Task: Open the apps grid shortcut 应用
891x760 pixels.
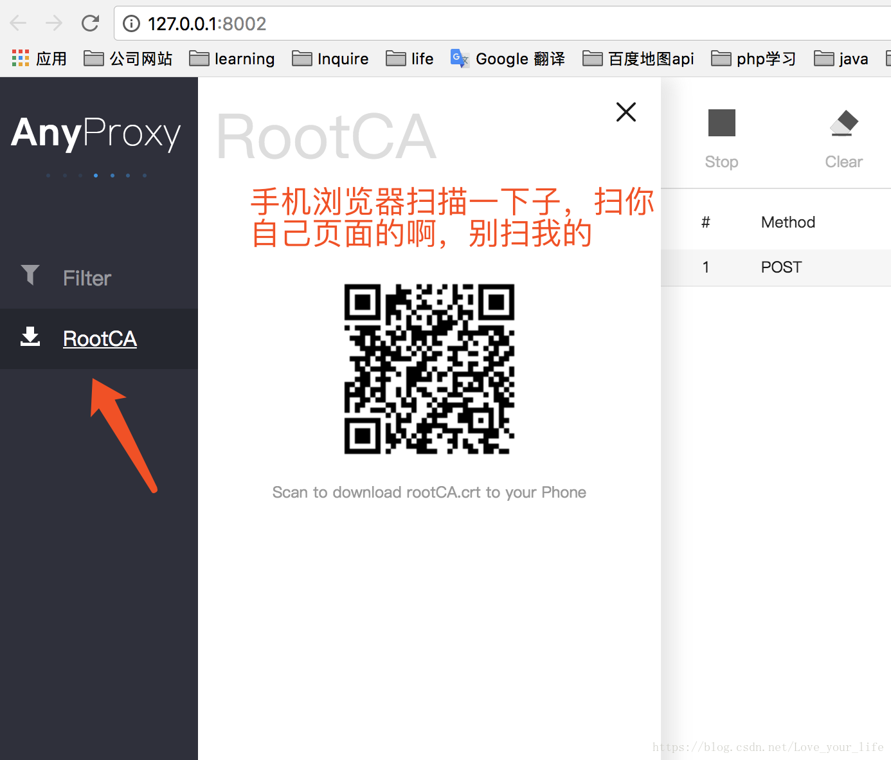Action: point(39,59)
